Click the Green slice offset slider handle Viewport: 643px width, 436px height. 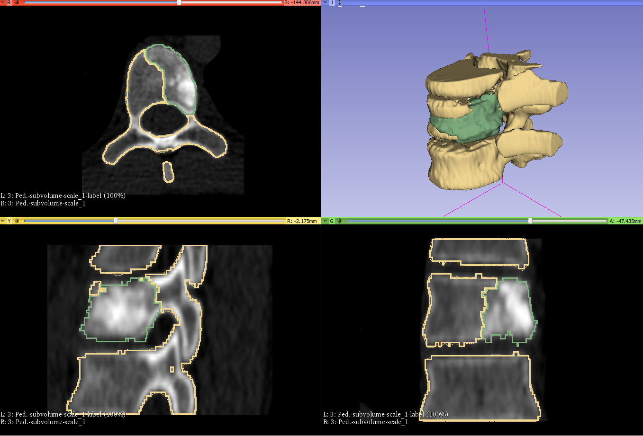tap(530, 221)
